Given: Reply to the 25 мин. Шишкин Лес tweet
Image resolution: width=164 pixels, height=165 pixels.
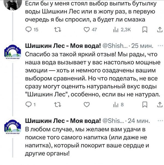Looking at the screenshot, I should pyautogui.click(x=28, y=104).
